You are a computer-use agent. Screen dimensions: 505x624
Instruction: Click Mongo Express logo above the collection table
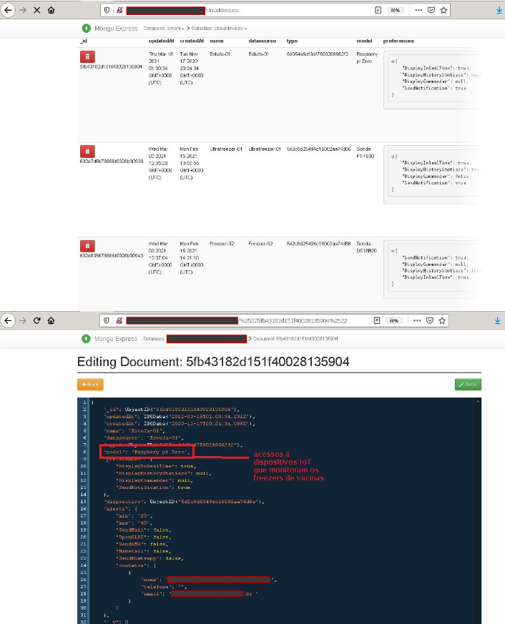coord(86,29)
